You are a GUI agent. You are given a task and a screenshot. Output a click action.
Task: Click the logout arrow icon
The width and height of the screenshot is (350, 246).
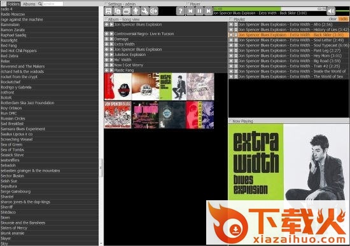pyautogui.click(x=154, y=11)
